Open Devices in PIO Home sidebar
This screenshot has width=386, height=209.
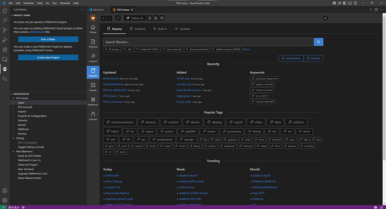click(93, 116)
